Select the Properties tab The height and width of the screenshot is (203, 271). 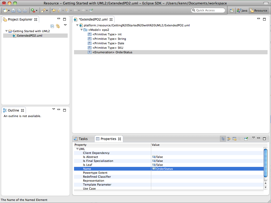[x=108, y=139]
